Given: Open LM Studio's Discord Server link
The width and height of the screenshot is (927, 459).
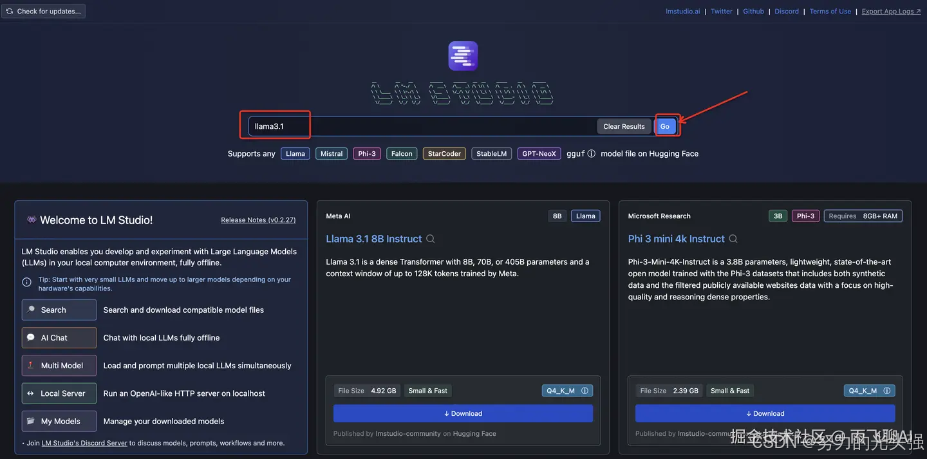Looking at the screenshot, I should click(x=85, y=443).
